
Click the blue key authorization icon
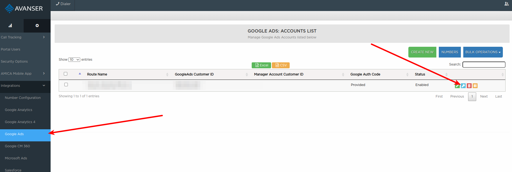click(463, 86)
